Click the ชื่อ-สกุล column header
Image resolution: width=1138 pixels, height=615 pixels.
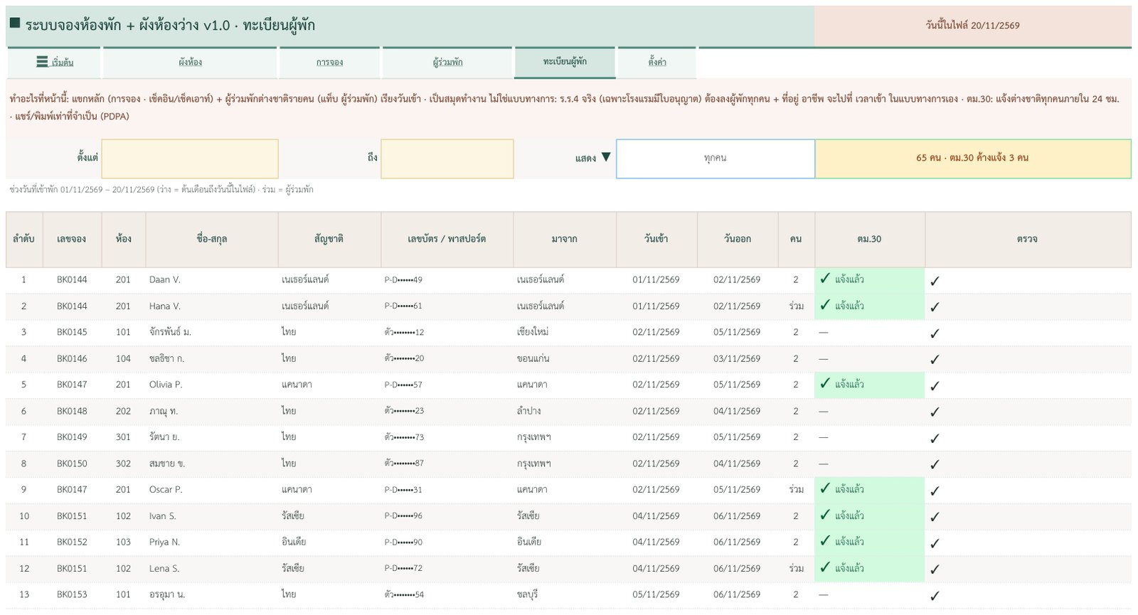212,239
